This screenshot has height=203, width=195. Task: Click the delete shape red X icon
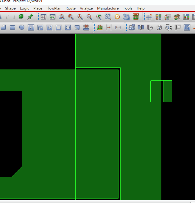click(86, 27)
